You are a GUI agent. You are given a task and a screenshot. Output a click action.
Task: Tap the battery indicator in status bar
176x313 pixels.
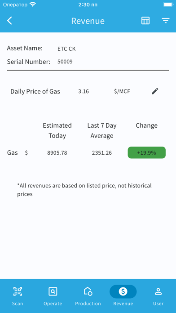click(x=168, y=4)
